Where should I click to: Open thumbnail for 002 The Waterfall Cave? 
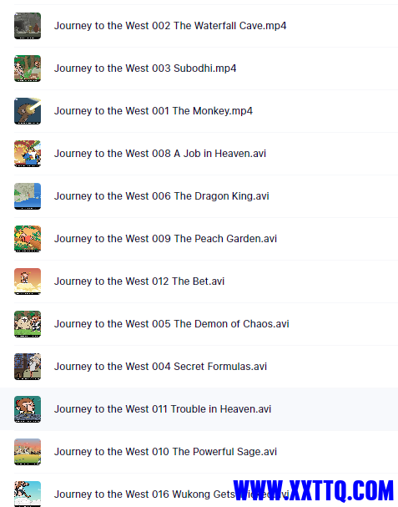(28, 26)
